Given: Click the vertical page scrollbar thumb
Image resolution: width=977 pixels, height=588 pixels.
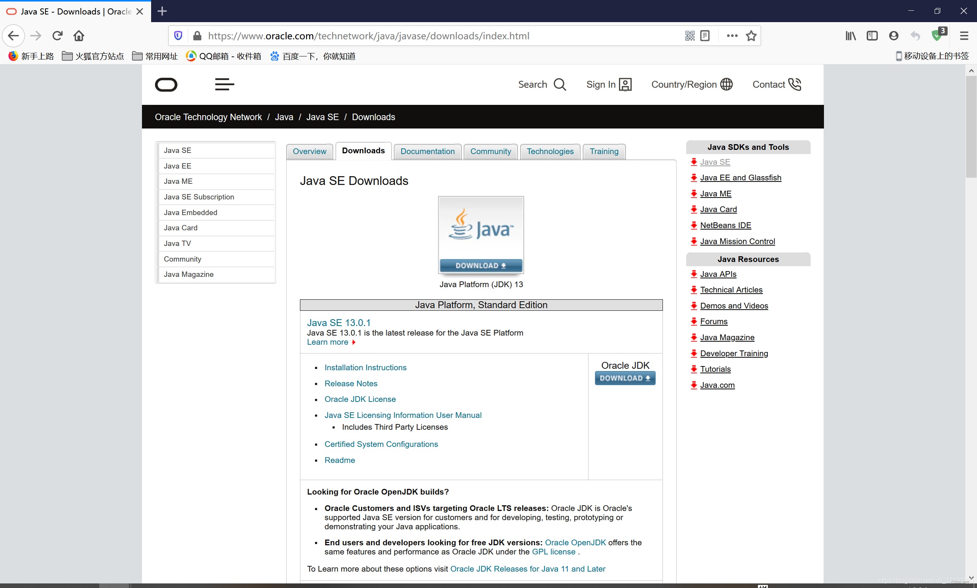Looking at the screenshot, I should pos(971,127).
